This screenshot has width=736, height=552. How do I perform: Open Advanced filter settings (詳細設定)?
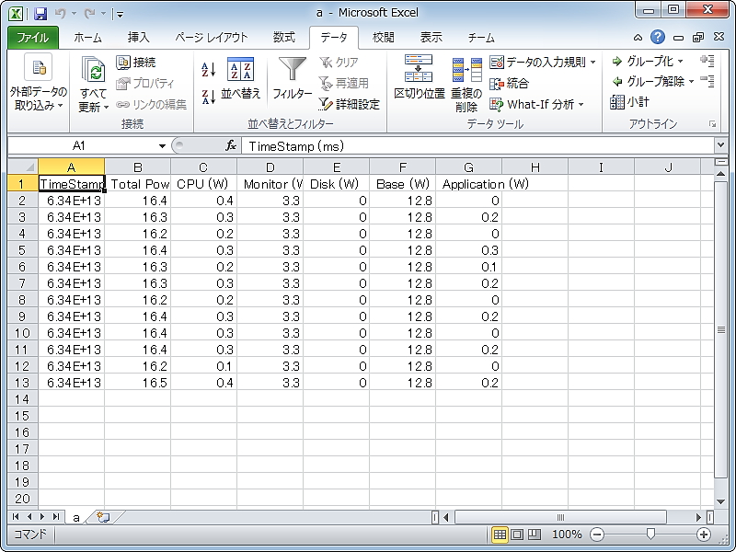tap(349, 104)
